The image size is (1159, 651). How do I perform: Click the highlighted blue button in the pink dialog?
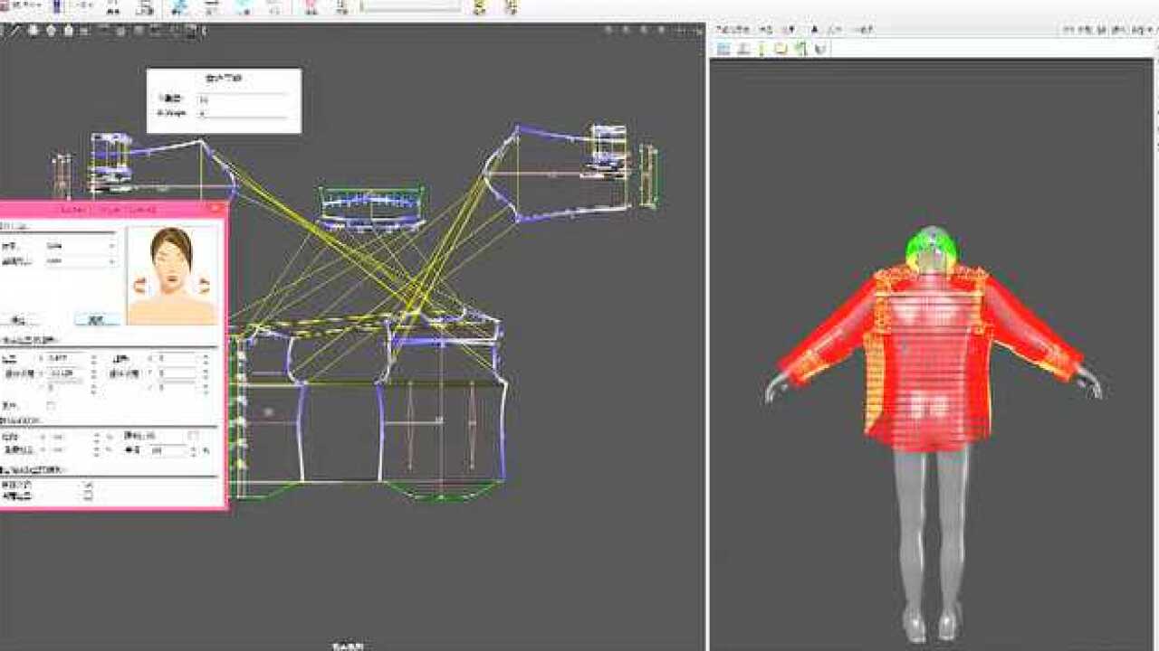[97, 319]
